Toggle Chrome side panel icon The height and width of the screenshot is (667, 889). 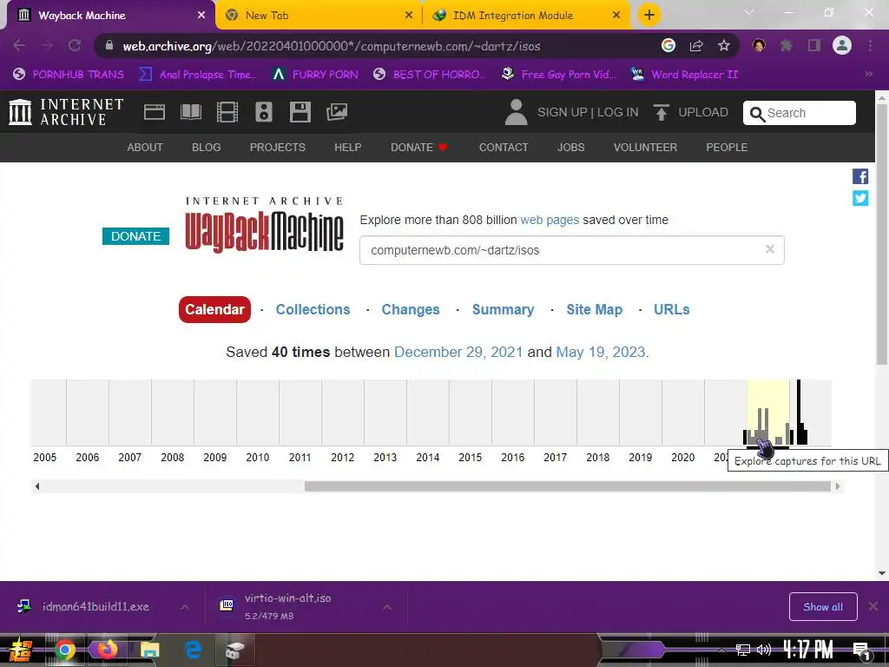(814, 45)
